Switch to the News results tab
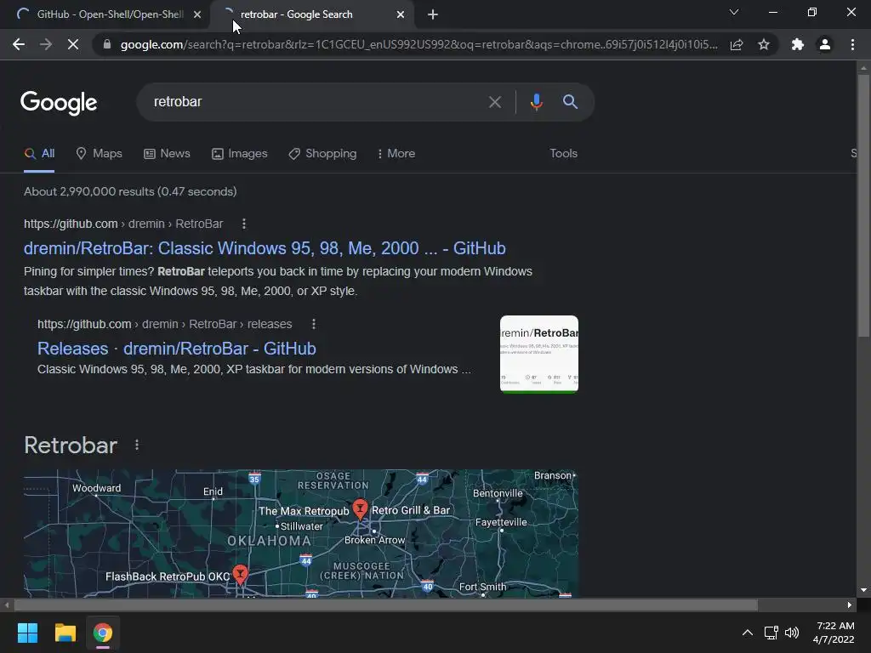Image resolution: width=871 pixels, height=653 pixels. 167,154
